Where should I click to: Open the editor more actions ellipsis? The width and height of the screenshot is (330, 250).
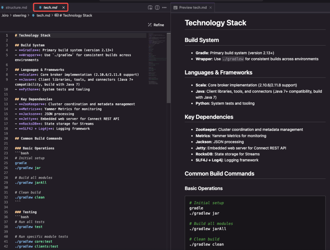[x=164, y=7]
